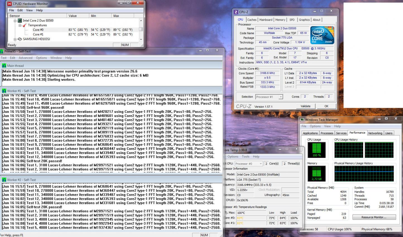Open the Processor #0 dropdown in Core Temp
403x237 pixels.
[x=260, y=164]
